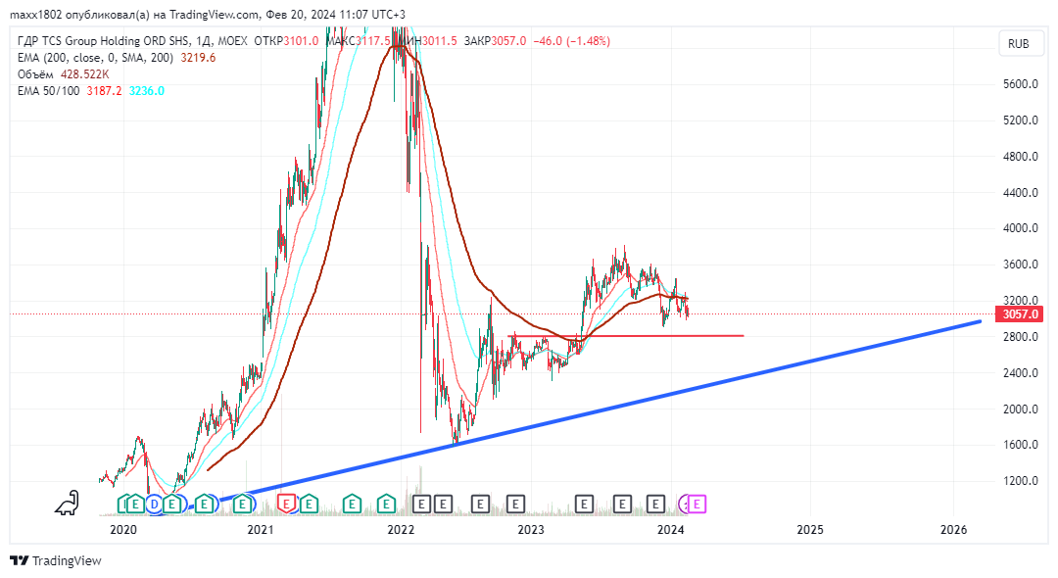1058x578 pixels.
Task: Click the volume value 428.522K
Action: click(85, 74)
